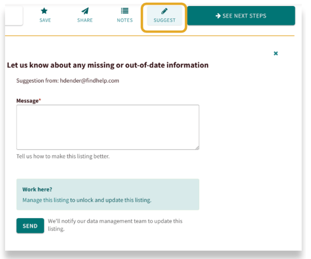Click the paper plane Share icon
Screen dimensions: 311x259
coord(85,11)
